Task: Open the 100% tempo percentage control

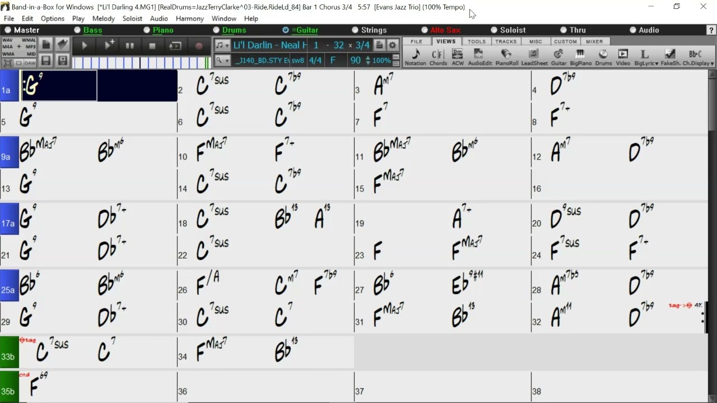Action: [381, 60]
